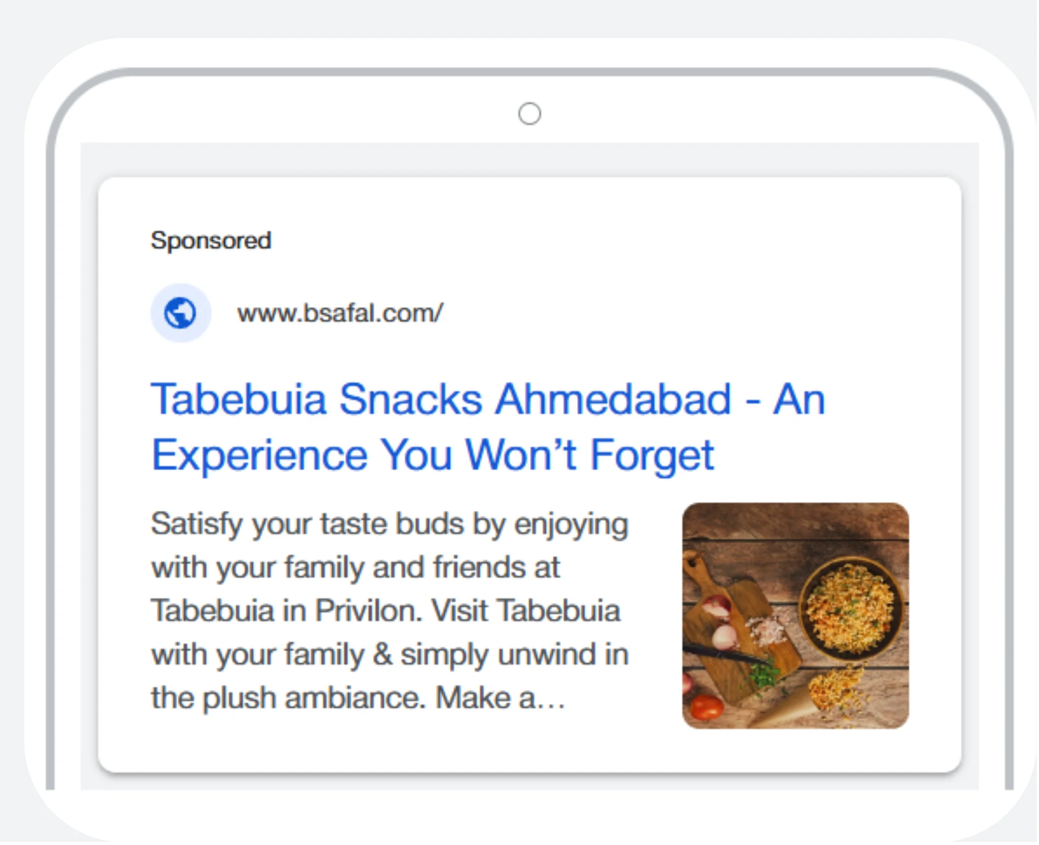1039x845 pixels.
Task: Open the food photo thumbnail
Action: (795, 615)
